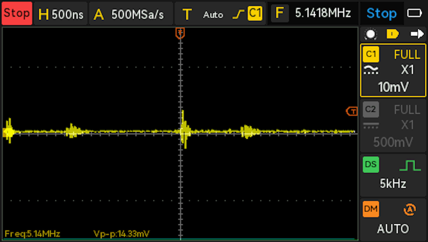This screenshot has height=242, width=428.
Task: Click the red Stop acquisition button
Action: point(17,13)
